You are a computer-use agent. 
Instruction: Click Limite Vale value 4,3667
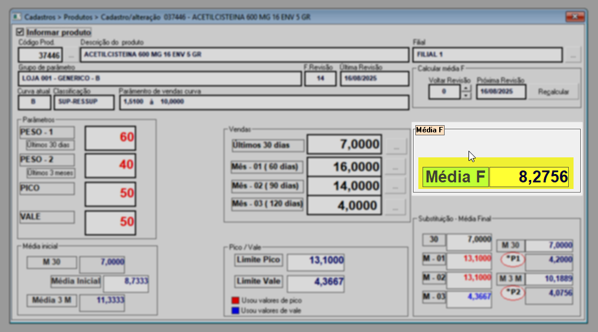pos(316,284)
